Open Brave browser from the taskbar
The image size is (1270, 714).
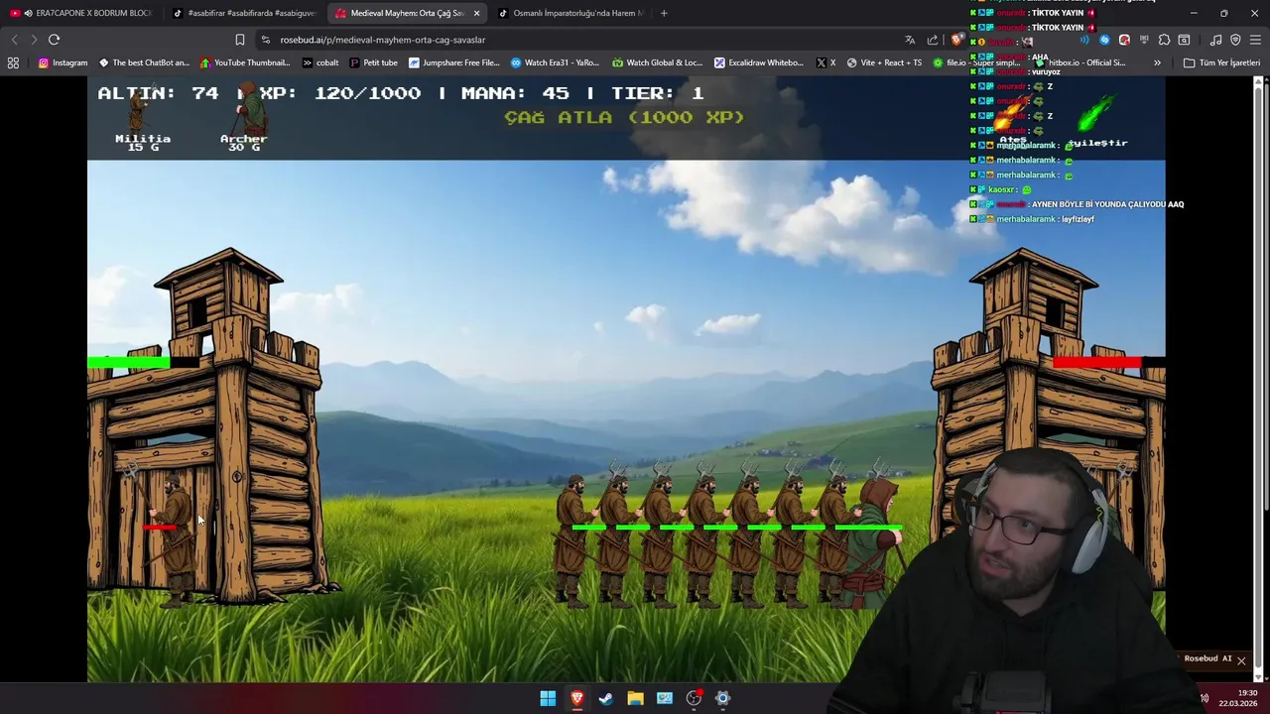click(x=576, y=698)
